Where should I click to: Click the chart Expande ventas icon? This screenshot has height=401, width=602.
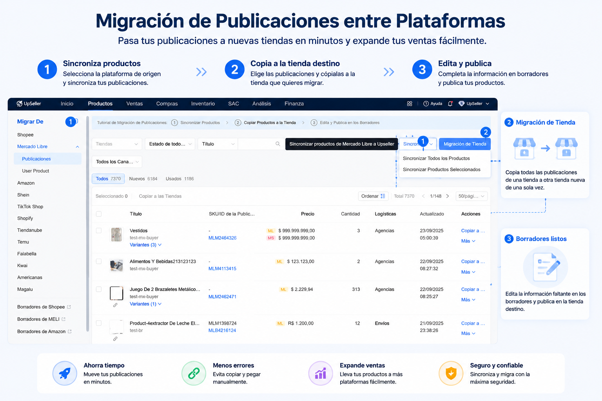tap(321, 373)
